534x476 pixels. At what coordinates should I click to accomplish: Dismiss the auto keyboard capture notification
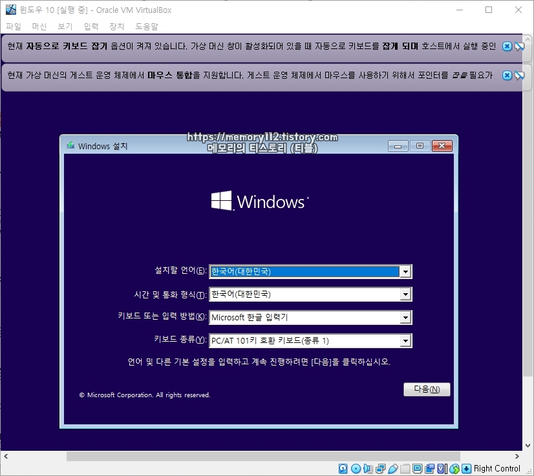point(507,47)
